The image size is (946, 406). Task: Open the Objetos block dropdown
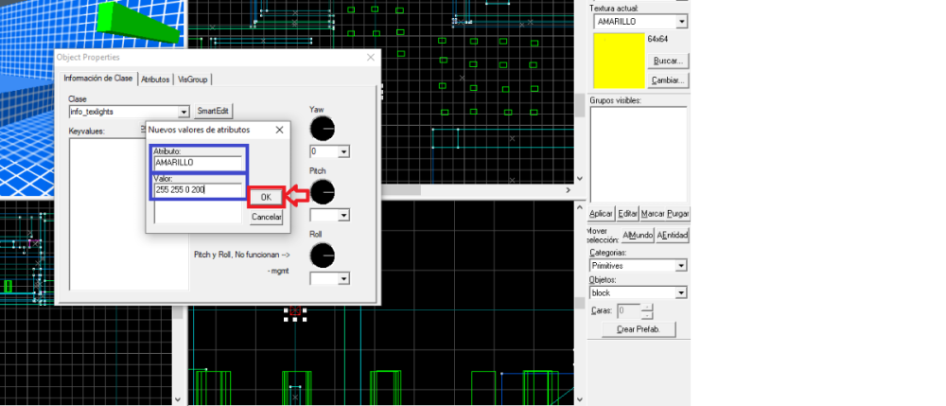pos(681,293)
